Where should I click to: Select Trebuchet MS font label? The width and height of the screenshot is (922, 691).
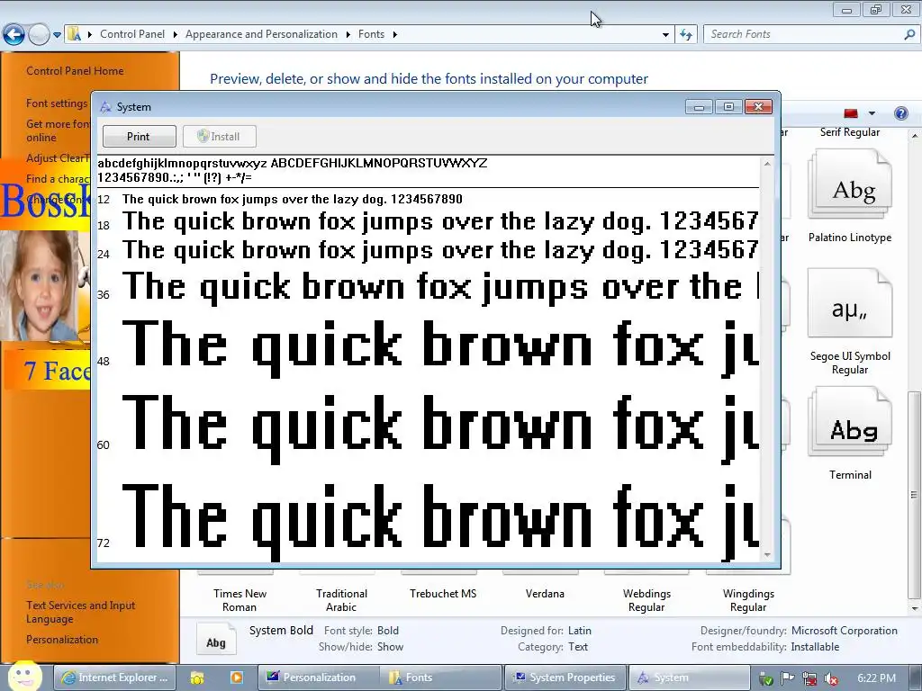443,594
